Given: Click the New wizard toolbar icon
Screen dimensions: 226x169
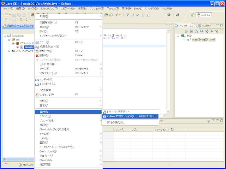Looking at the screenshot, I should pyautogui.click(x=6, y=15).
